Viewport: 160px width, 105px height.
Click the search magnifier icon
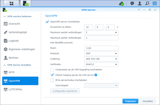point(147,3)
